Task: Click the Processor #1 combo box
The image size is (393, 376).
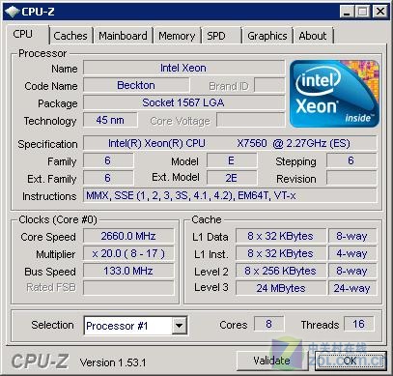Action: click(x=135, y=326)
